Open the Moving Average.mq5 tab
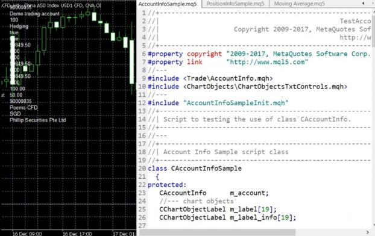The height and width of the screenshot is (236, 375). (299, 4)
